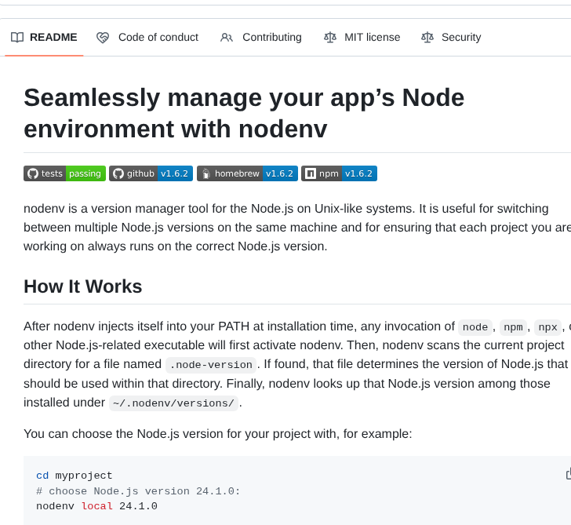The height and width of the screenshot is (525, 571).
Task: Click the Contributing people icon
Action: click(x=227, y=37)
